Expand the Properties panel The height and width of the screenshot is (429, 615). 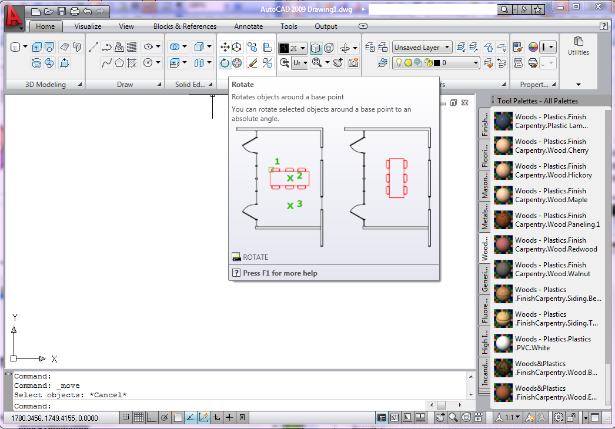pyautogui.click(x=554, y=84)
